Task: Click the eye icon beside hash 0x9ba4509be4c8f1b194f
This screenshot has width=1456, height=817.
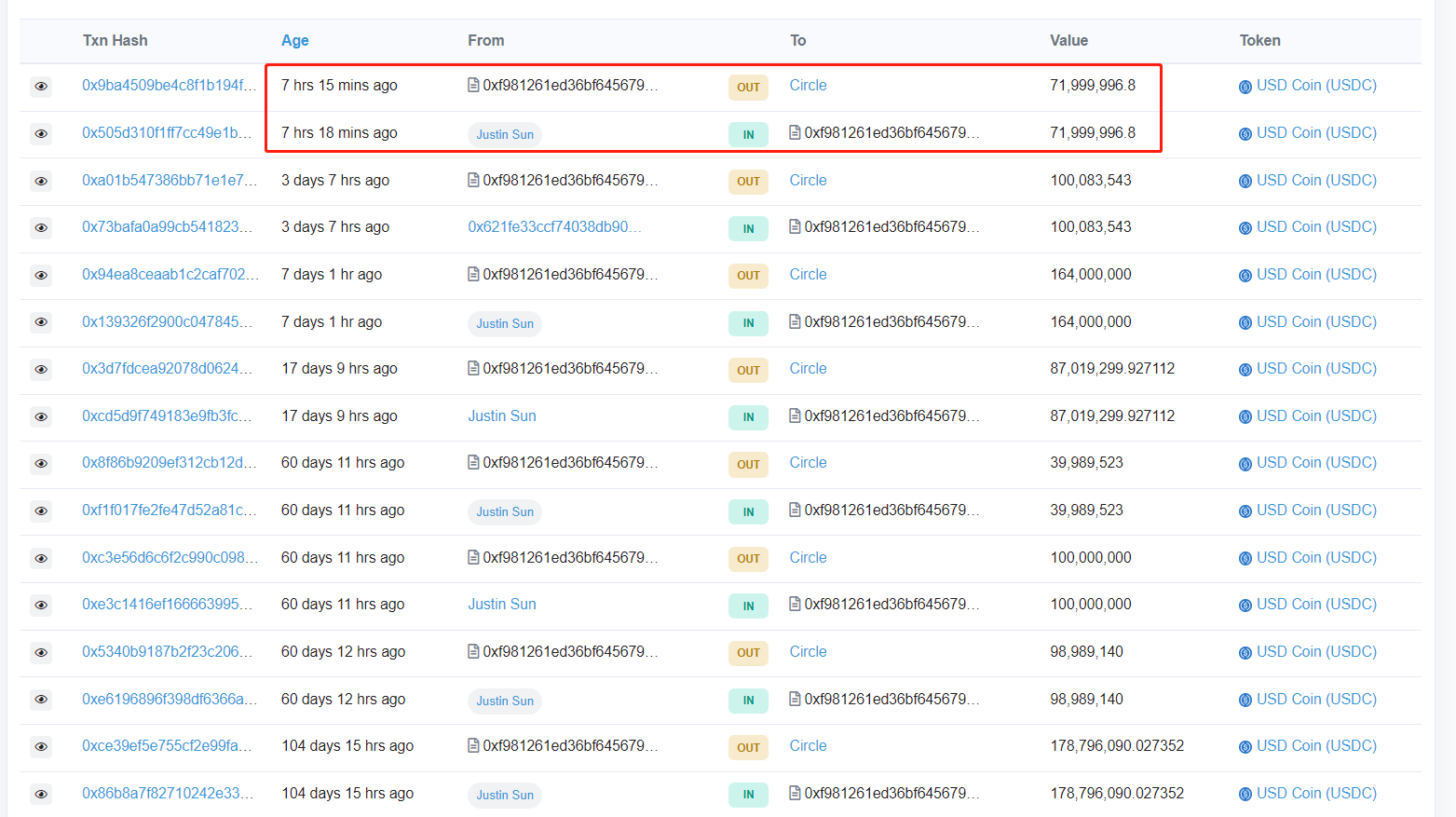Action: pyautogui.click(x=41, y=87)
